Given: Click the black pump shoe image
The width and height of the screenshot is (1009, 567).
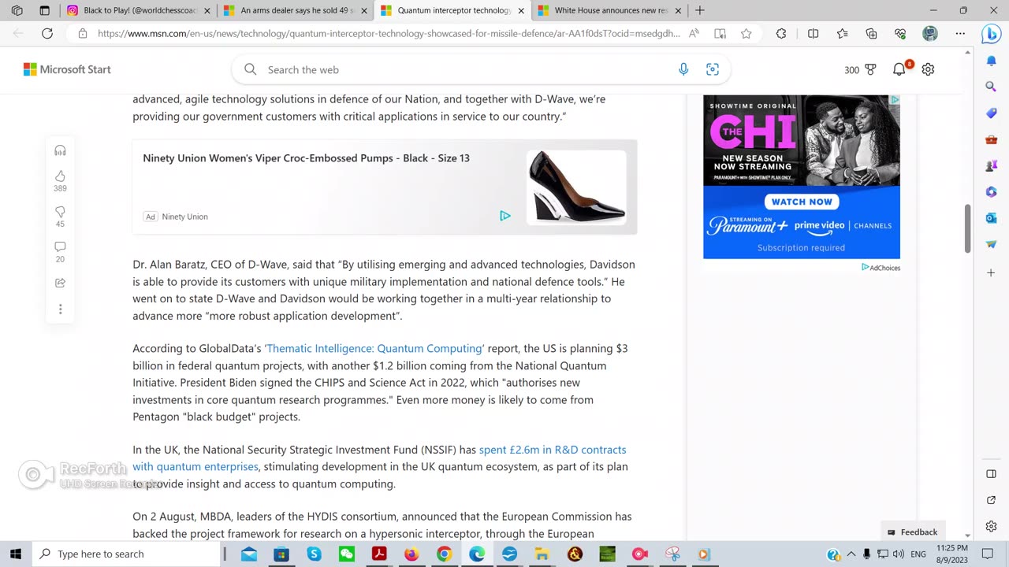Looking at the screenshot, I should click(576, 187).
